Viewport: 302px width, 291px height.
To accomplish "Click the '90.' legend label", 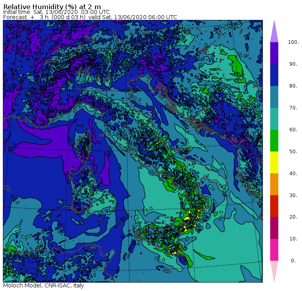I will click(x=293, y=64).
